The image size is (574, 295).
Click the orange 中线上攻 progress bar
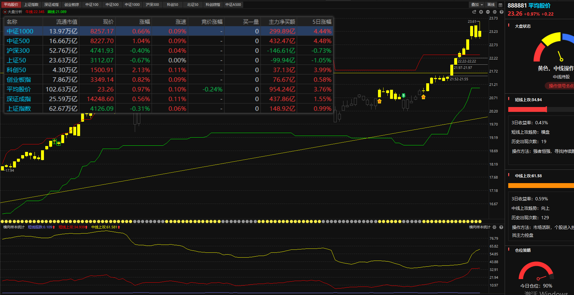[x=540, y=186]
